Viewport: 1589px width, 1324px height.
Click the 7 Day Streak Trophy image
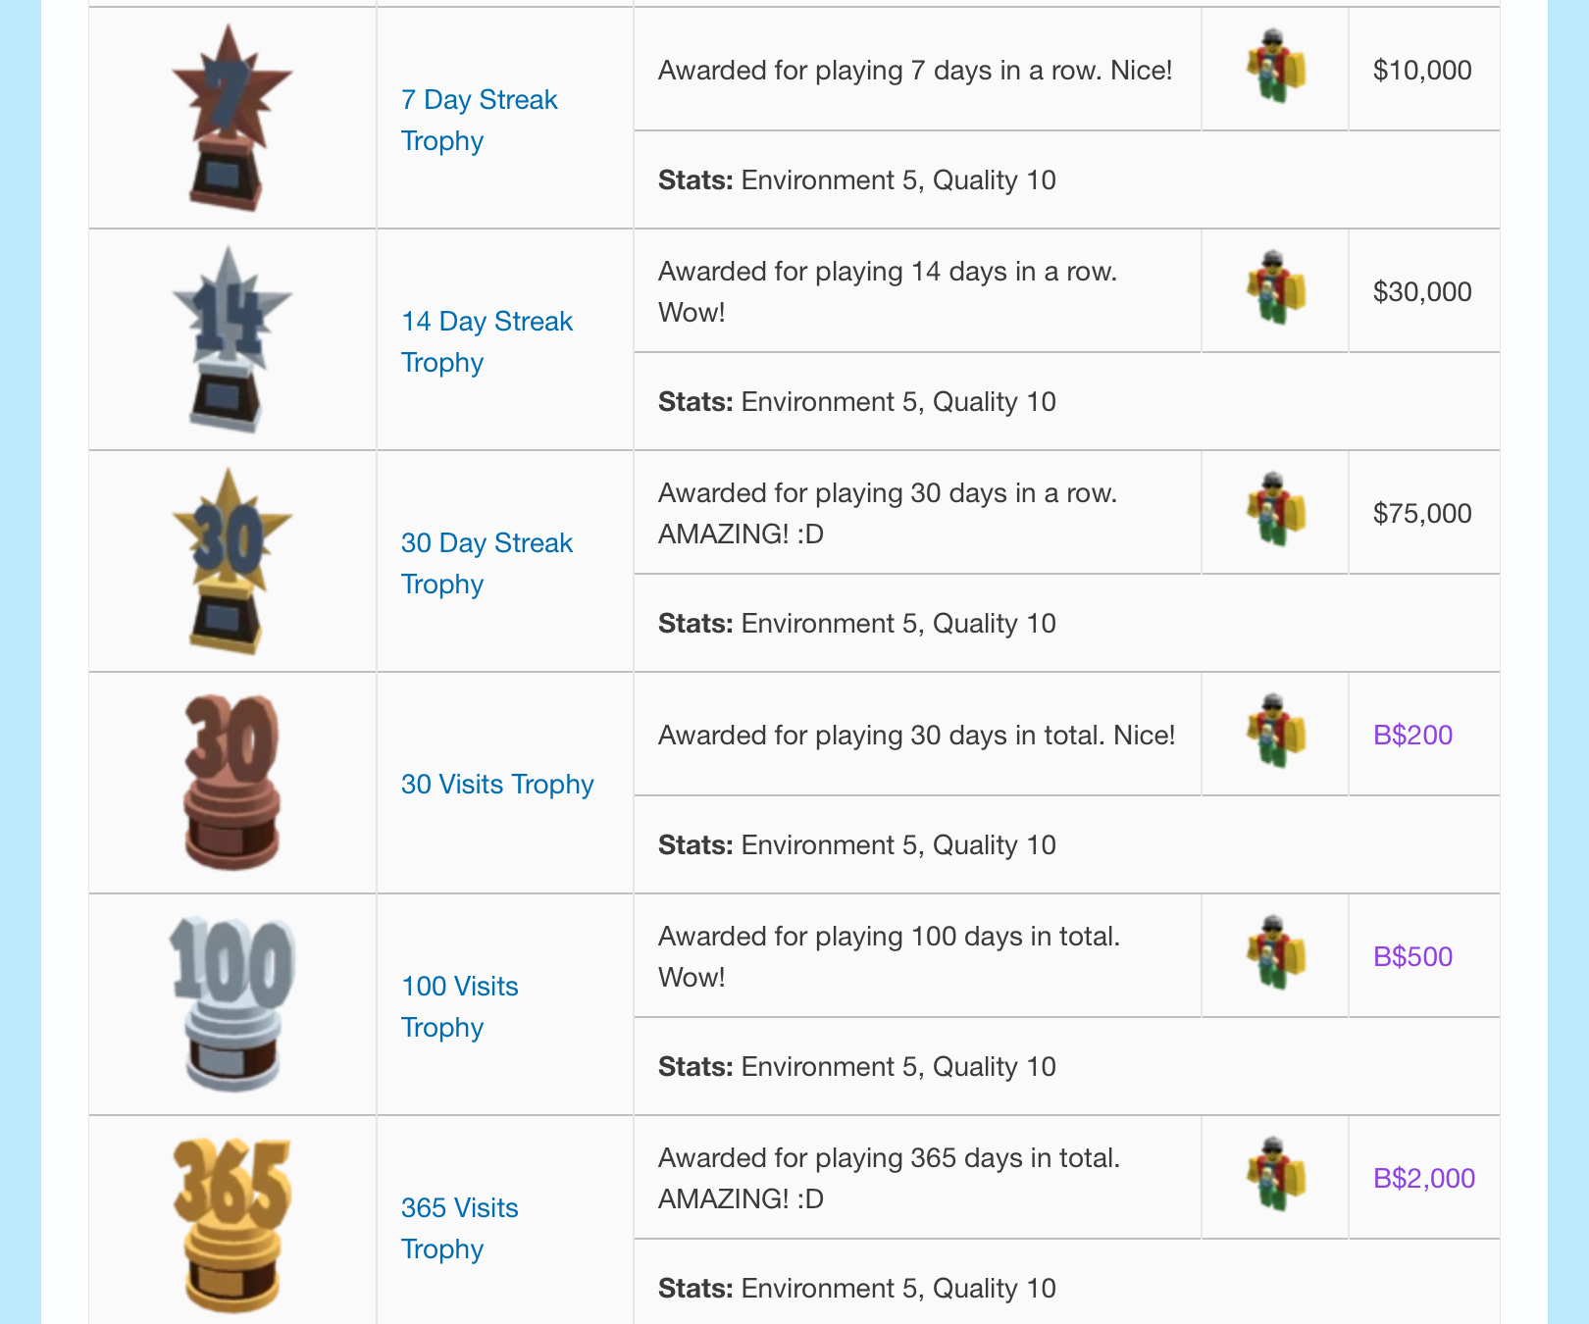232,118
